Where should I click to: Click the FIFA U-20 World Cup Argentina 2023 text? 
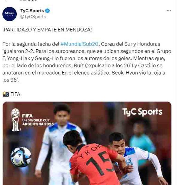[38, 120]
